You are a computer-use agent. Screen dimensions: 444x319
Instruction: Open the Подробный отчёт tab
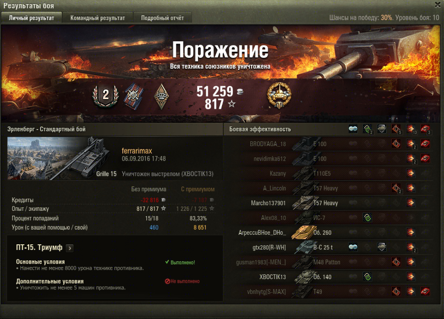coord(162,18)
